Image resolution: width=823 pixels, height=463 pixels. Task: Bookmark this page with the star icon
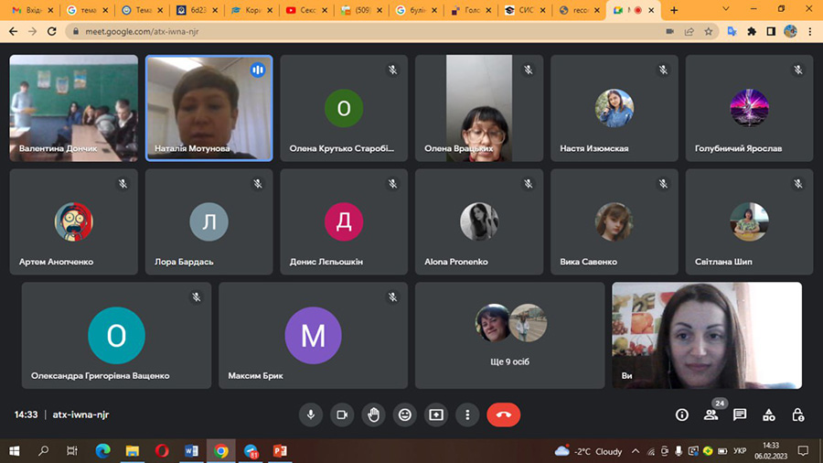click(x=709, y=31)
